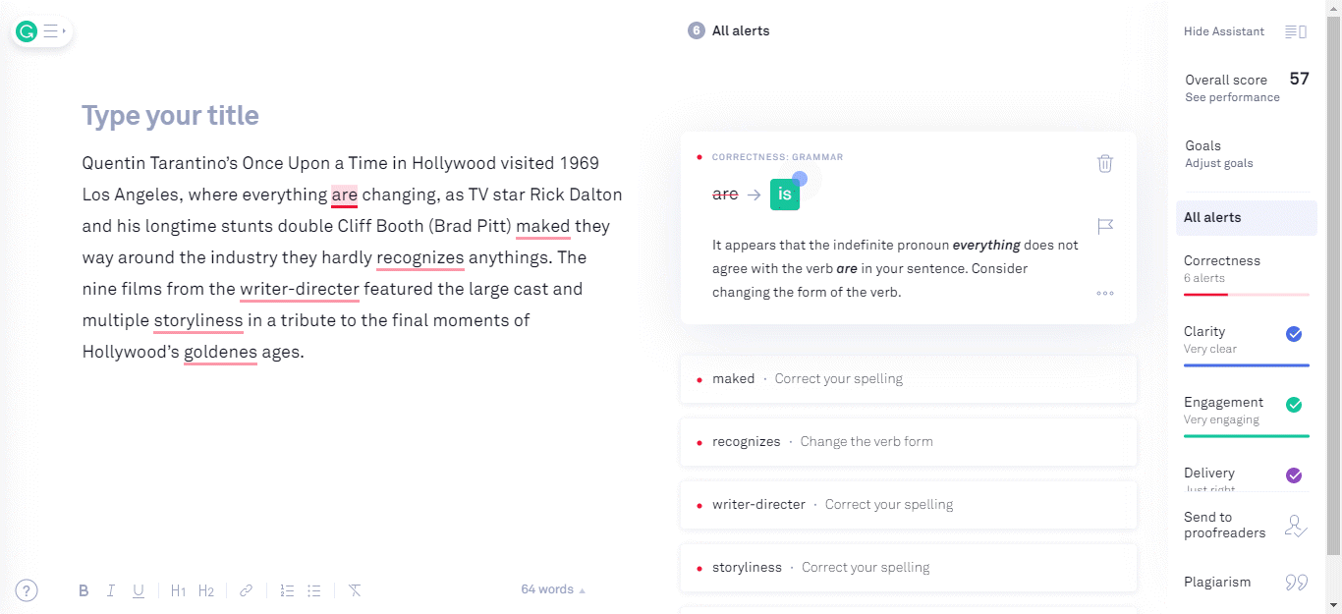Accept the 'is' replacement suggestion
This screenshot has height=614, width=1342.
(x=785, y=195)
